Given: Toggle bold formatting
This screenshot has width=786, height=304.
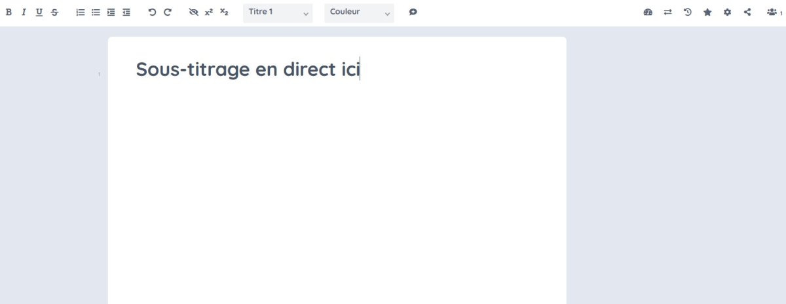Looking at the screenshot, I should pos(9,12).
